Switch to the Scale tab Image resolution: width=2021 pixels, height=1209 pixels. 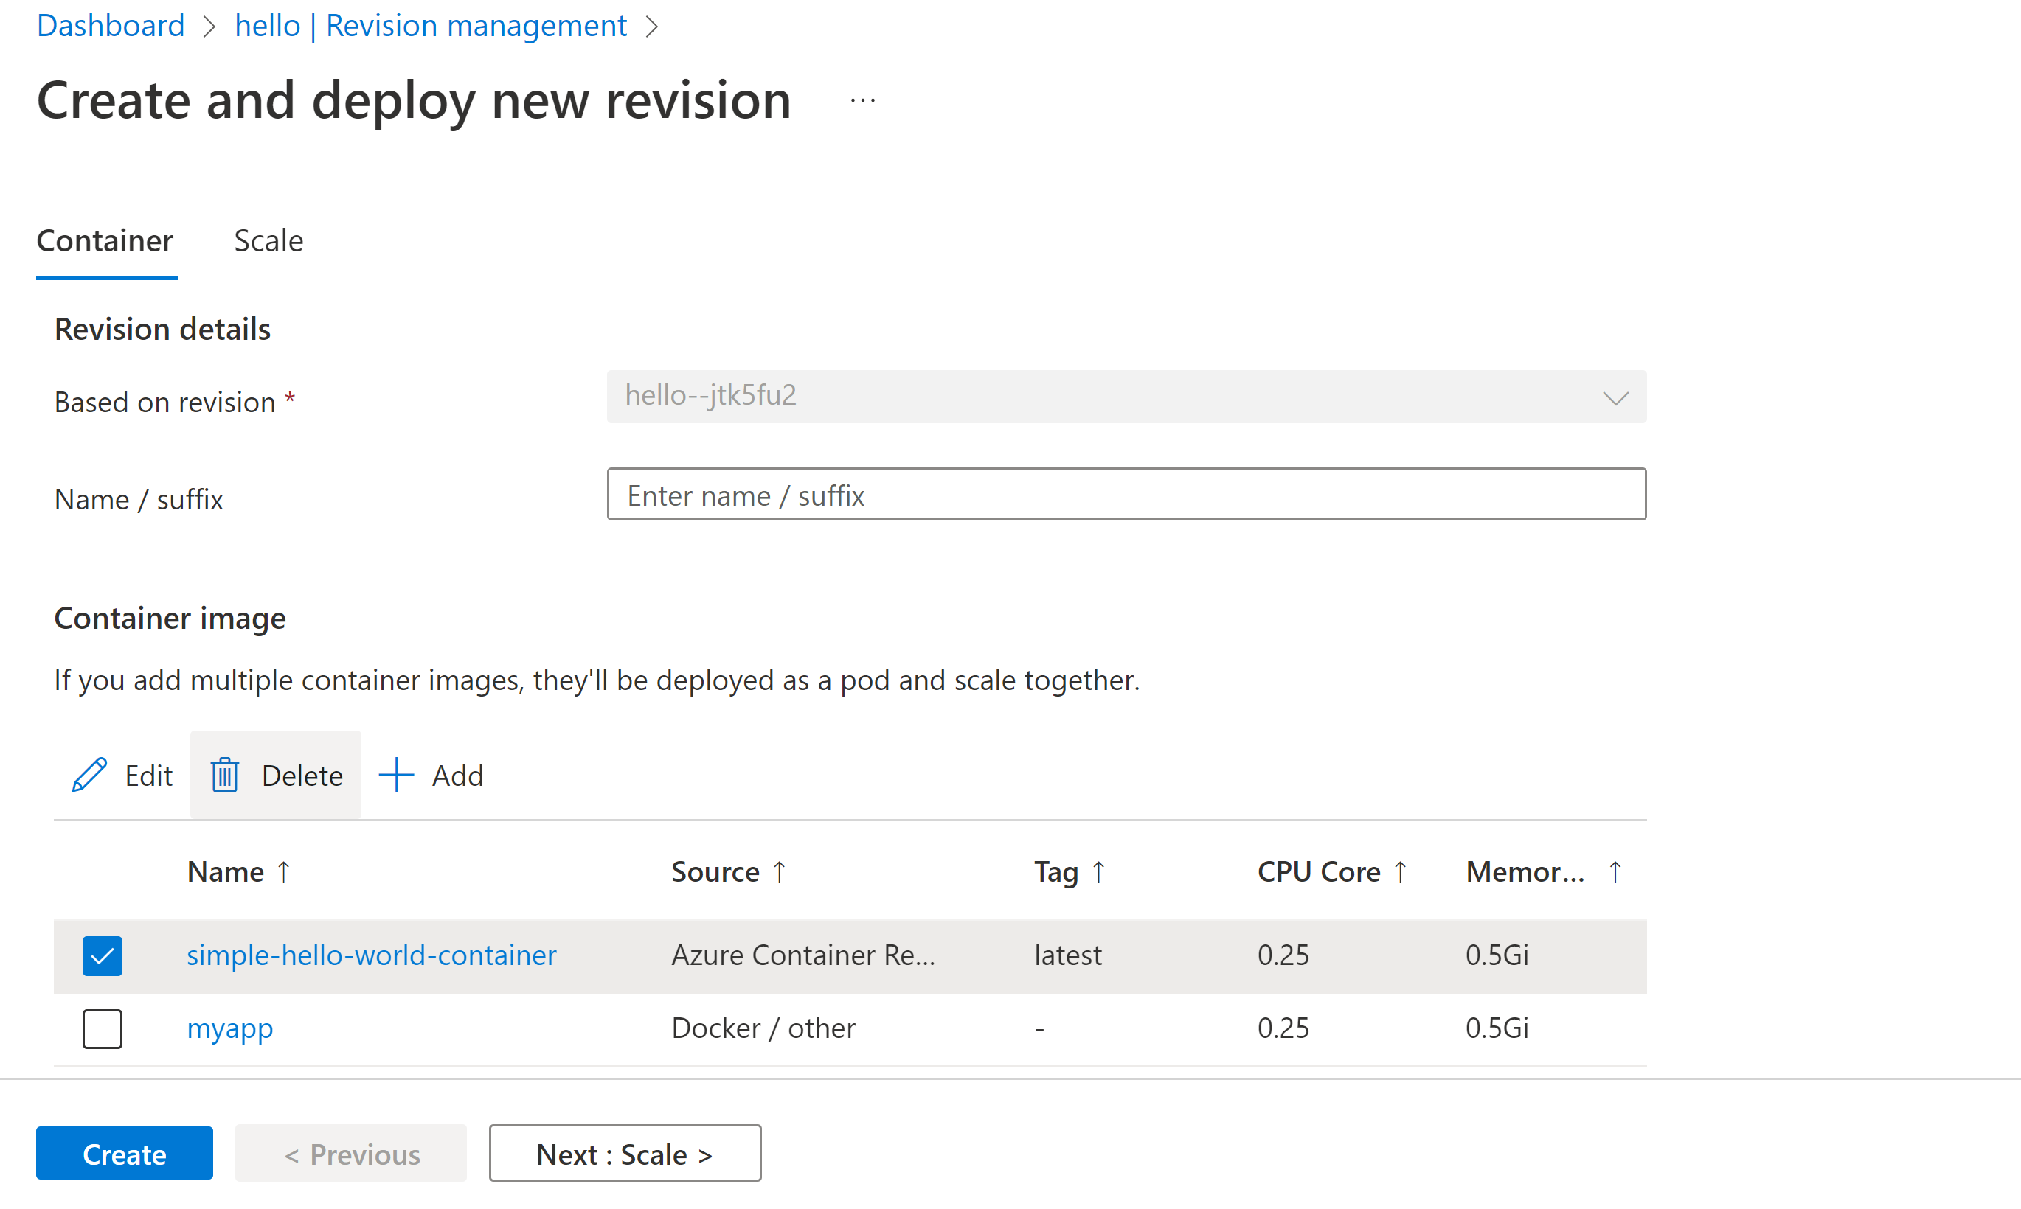(x=268, y=240)
